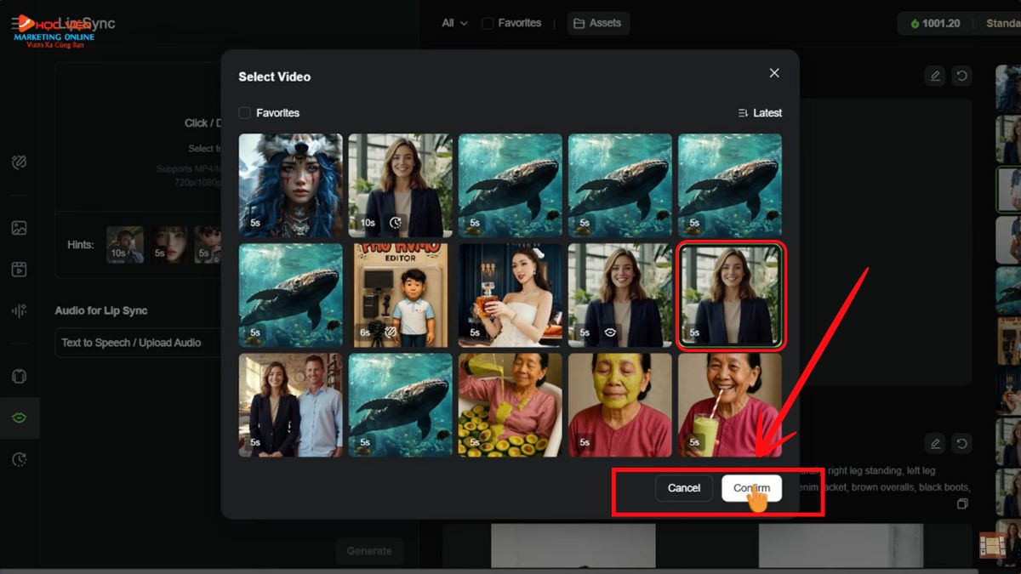This screenshot has width=1021, height=574.
Task: Close the Select Video dialog
Action: tap(774, 73)
